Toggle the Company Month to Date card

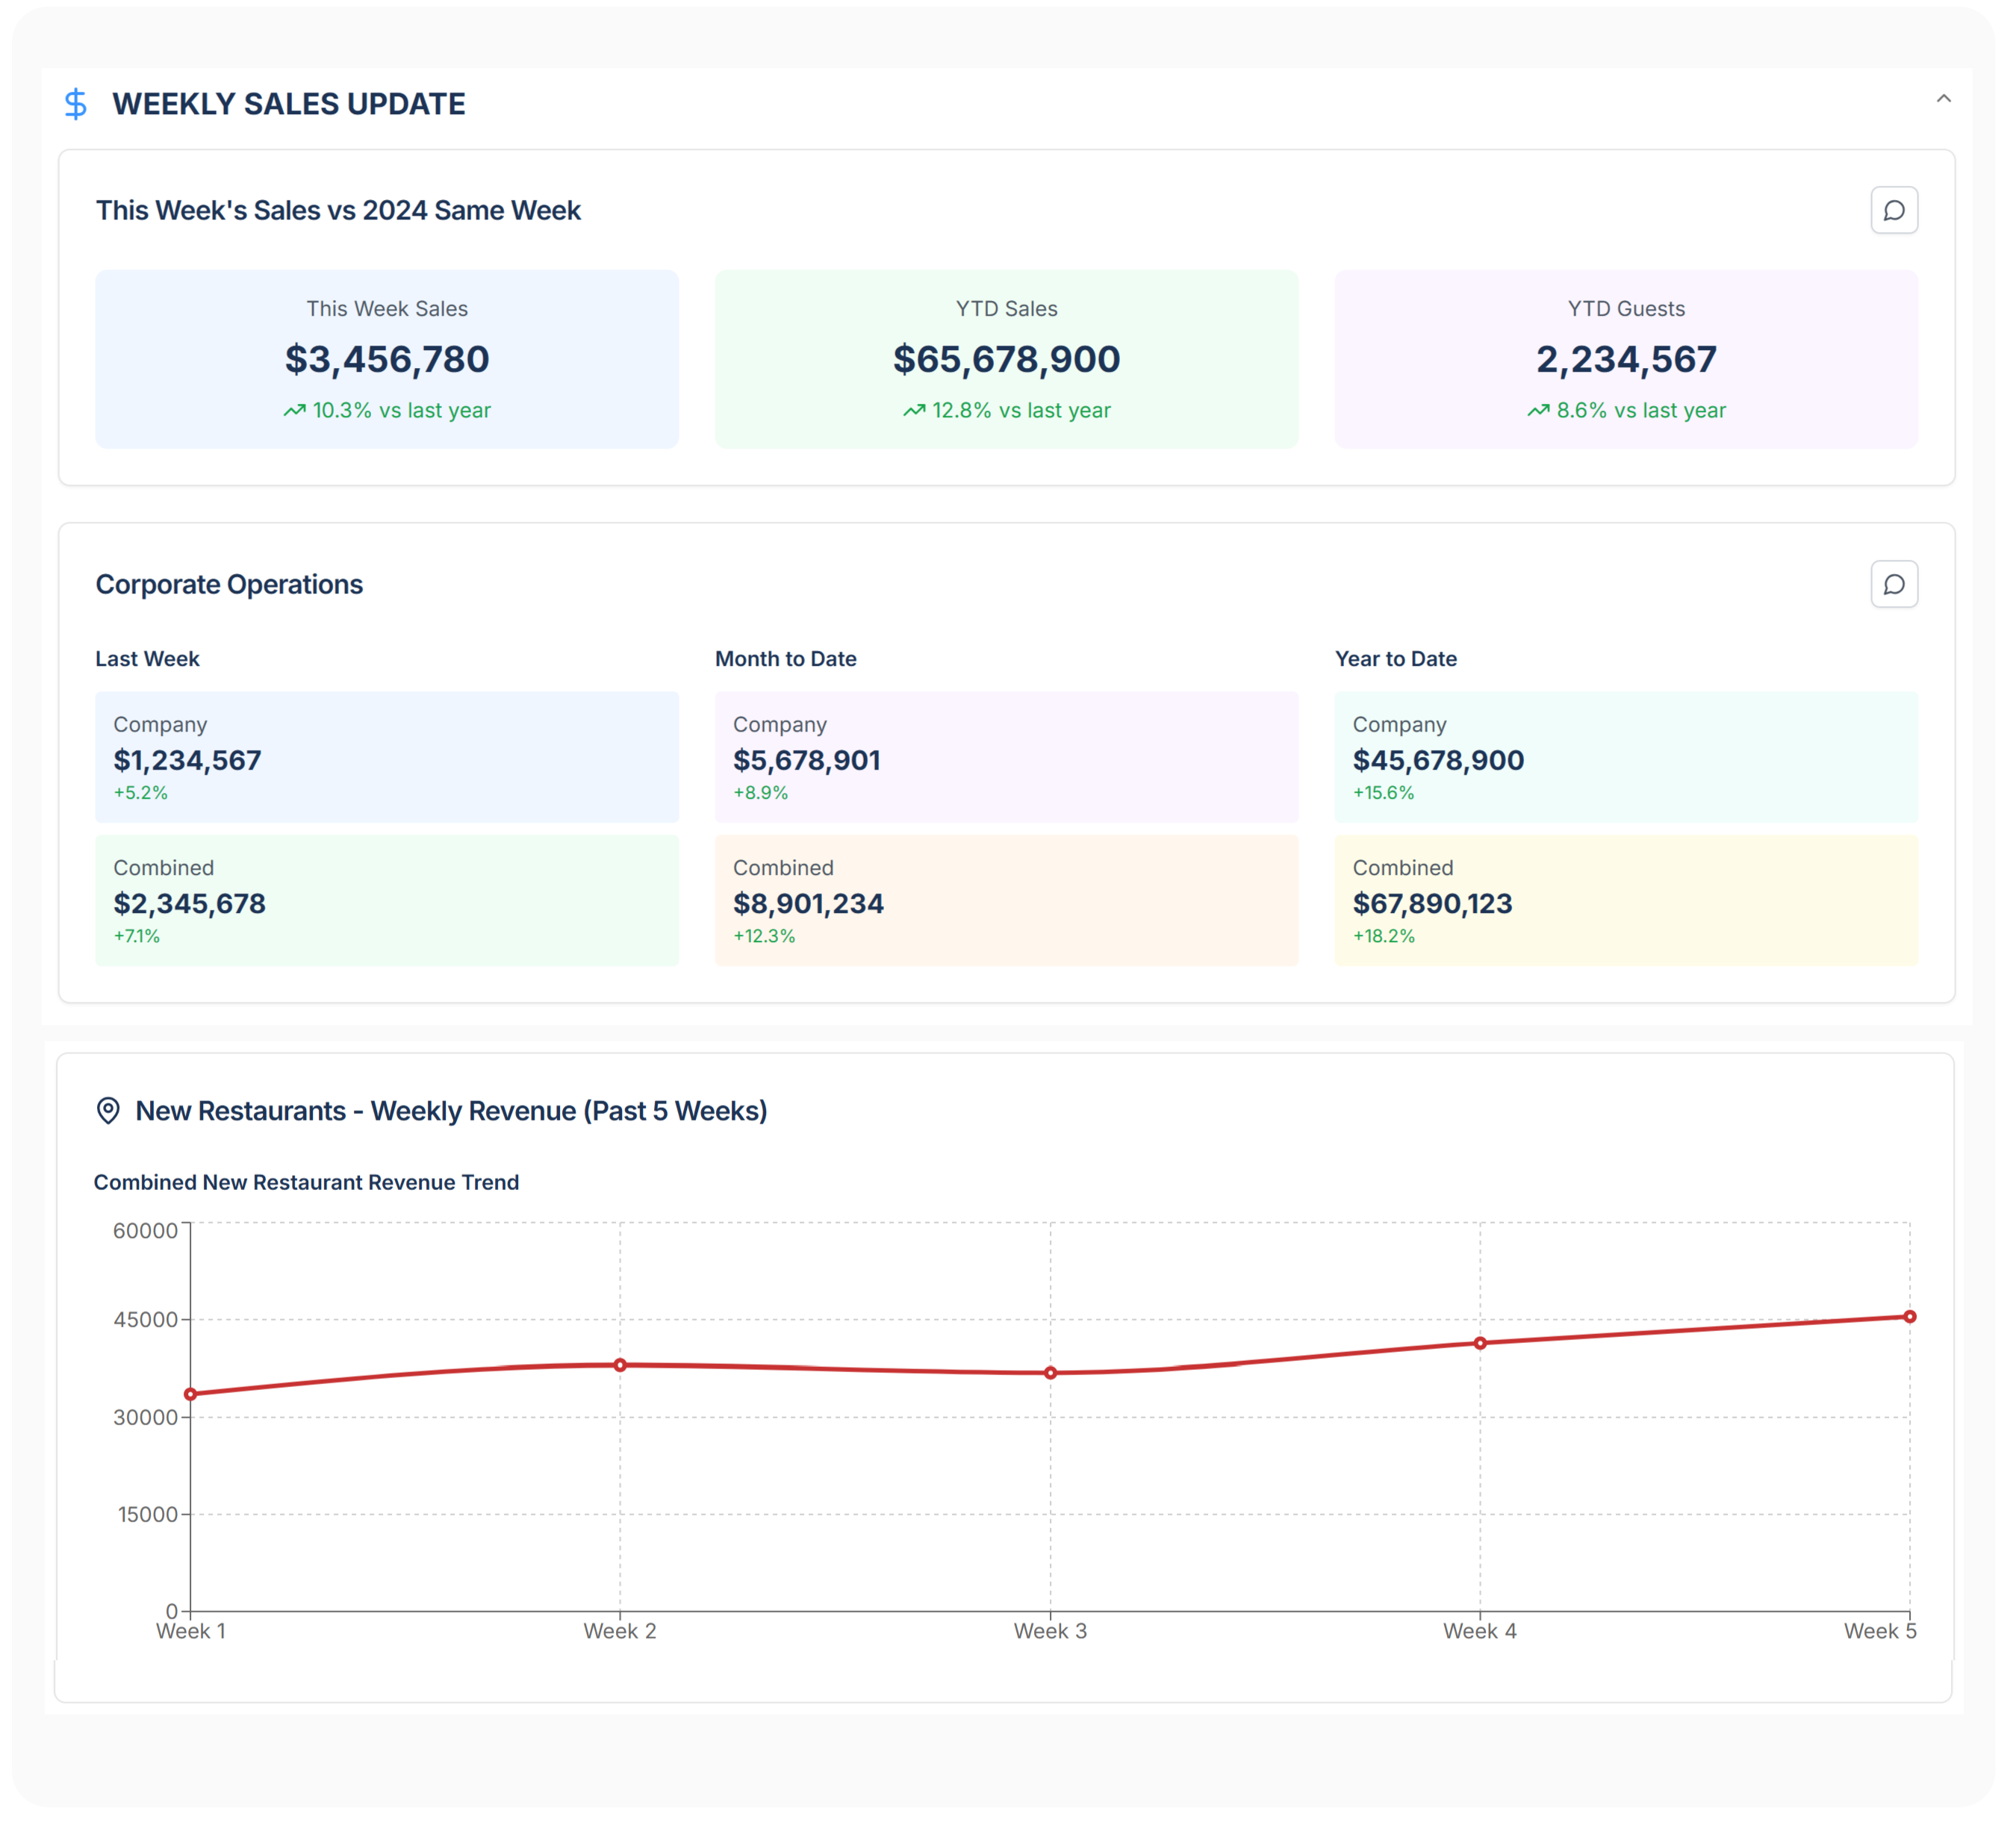(1006, 757)
